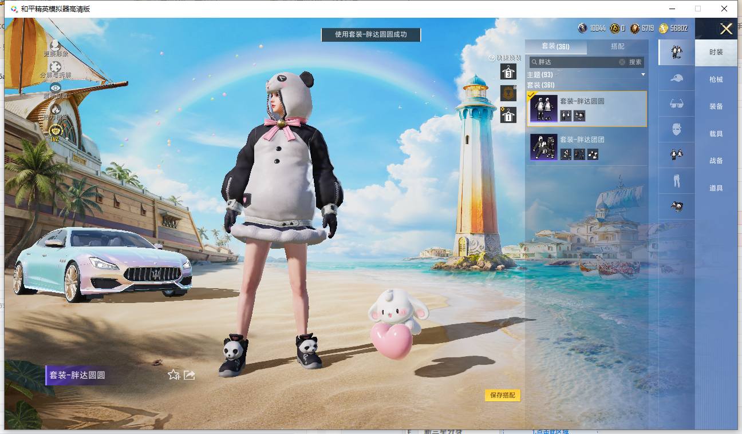Share the outfit via share icon
The image size is (742, 434).
tap(190, 375)
